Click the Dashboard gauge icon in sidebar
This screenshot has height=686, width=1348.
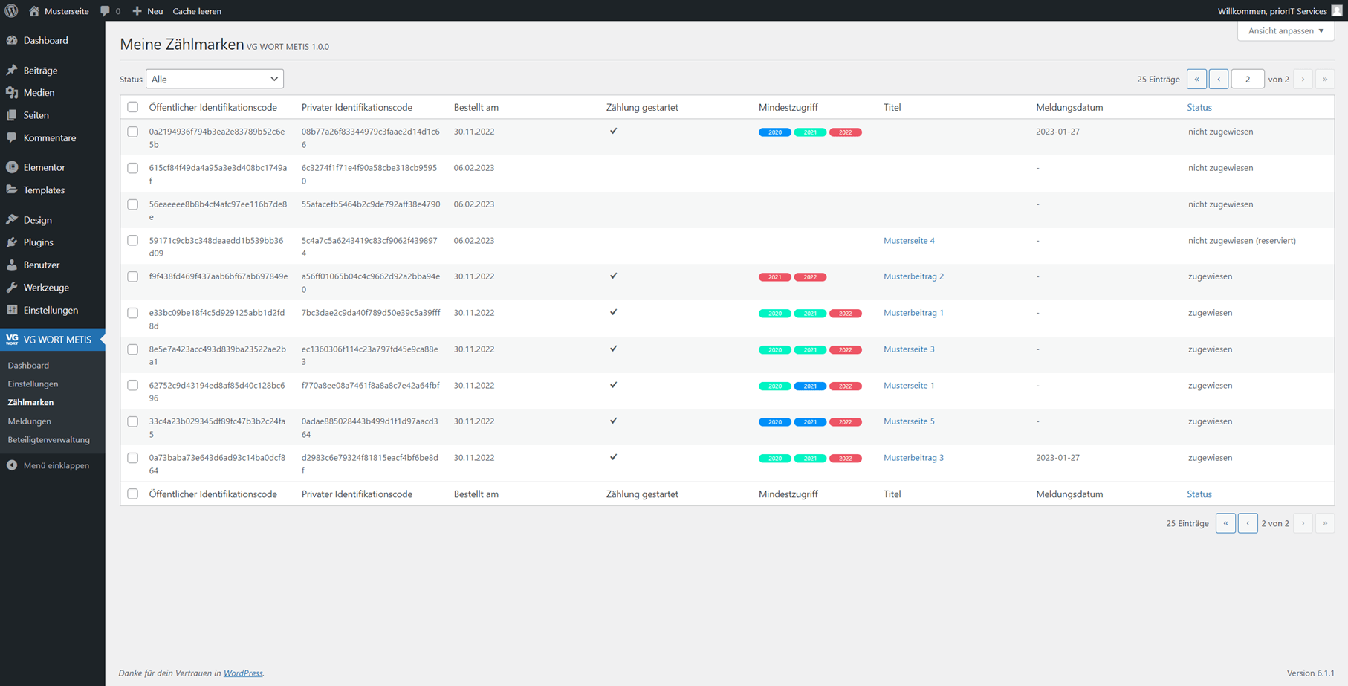(12, 40)
